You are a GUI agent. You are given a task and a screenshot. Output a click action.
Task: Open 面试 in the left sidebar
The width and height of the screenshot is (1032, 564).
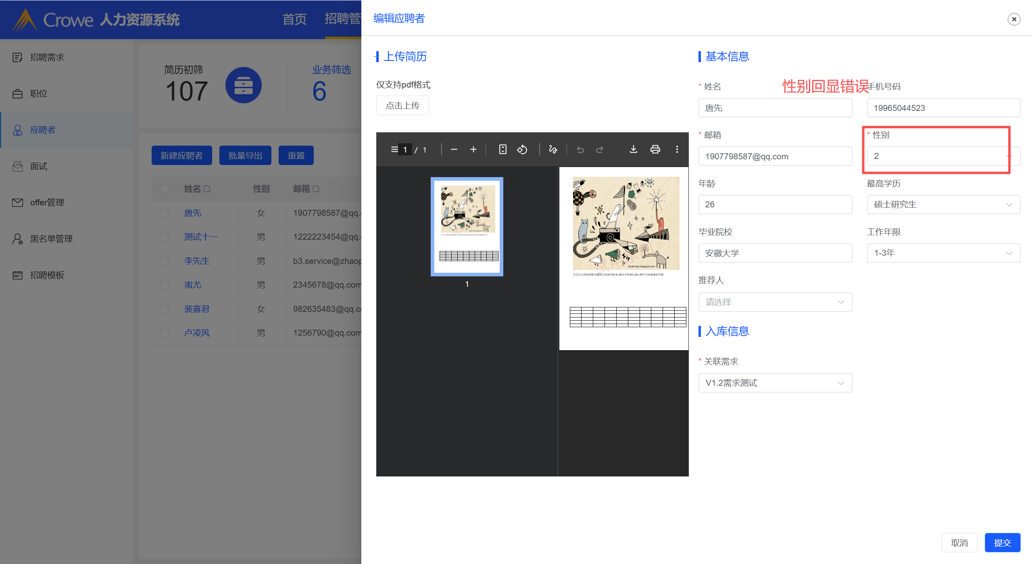[39, 166]
